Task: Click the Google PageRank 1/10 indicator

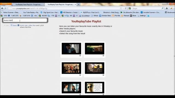Action: coord(4,16)
